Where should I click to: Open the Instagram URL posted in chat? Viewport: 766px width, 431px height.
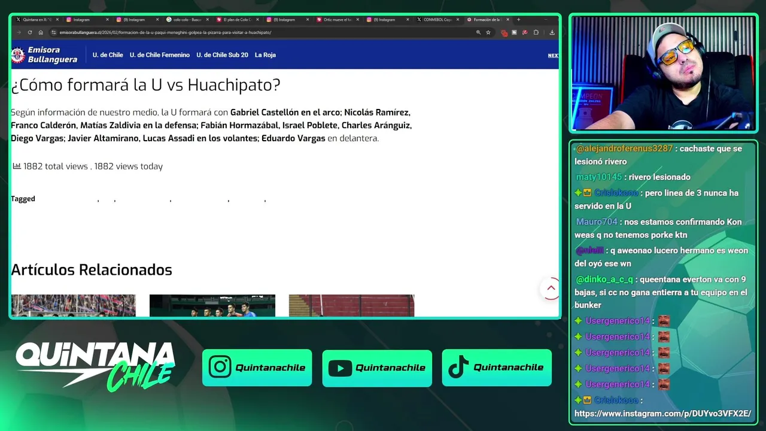(x=662, y=414)
